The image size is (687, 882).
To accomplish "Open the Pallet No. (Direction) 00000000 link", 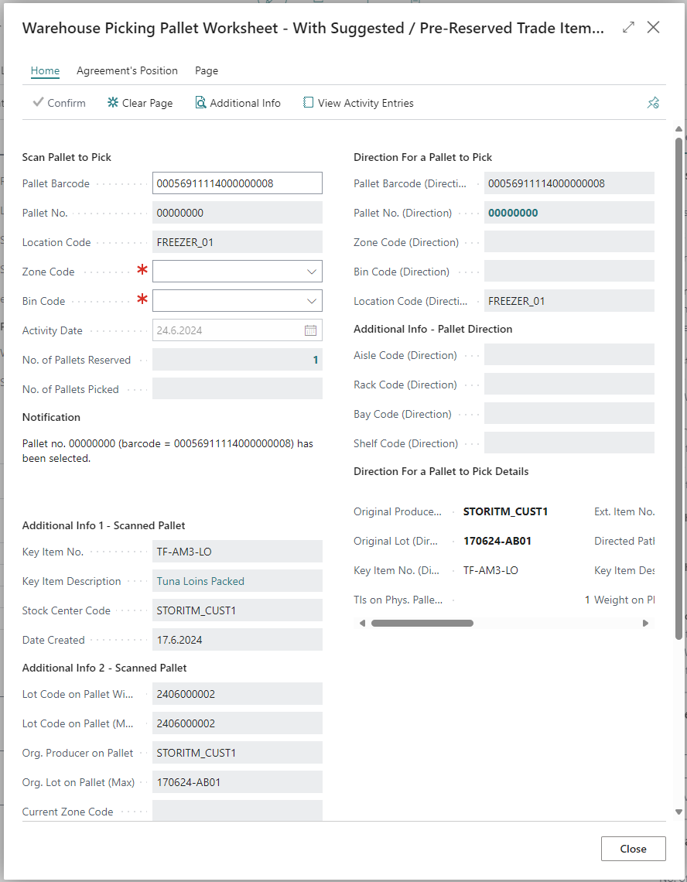I will pyautogui.click(x=513, y=213).
